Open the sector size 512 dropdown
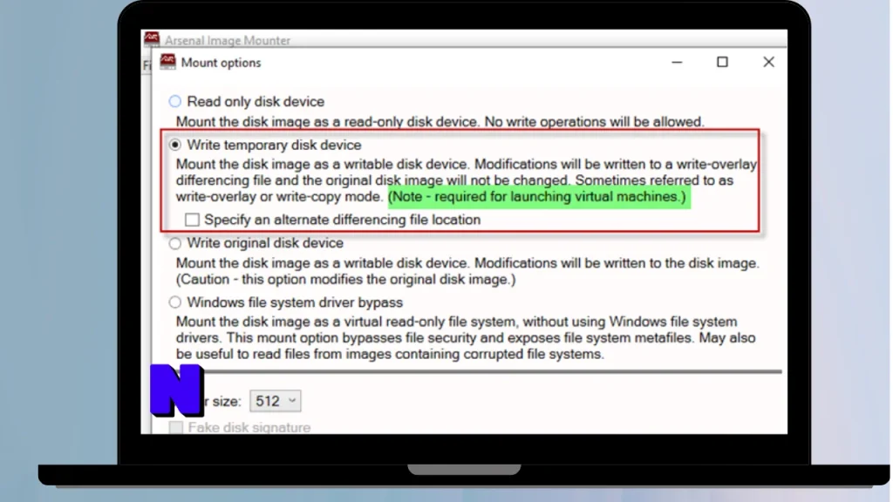This screenshot has width=893, height=502. (x=275, y=401)
